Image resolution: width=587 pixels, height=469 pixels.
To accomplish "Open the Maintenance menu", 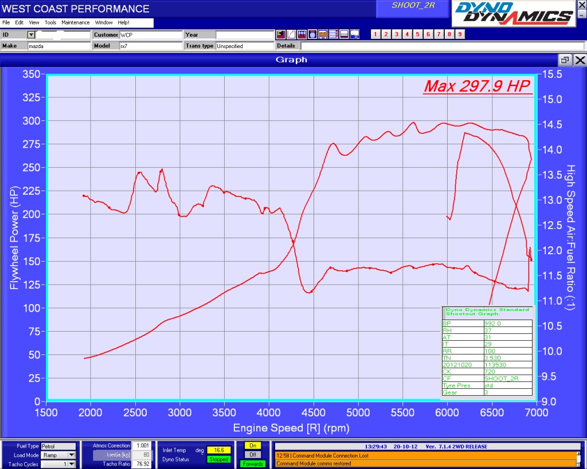I will [75, 22].
